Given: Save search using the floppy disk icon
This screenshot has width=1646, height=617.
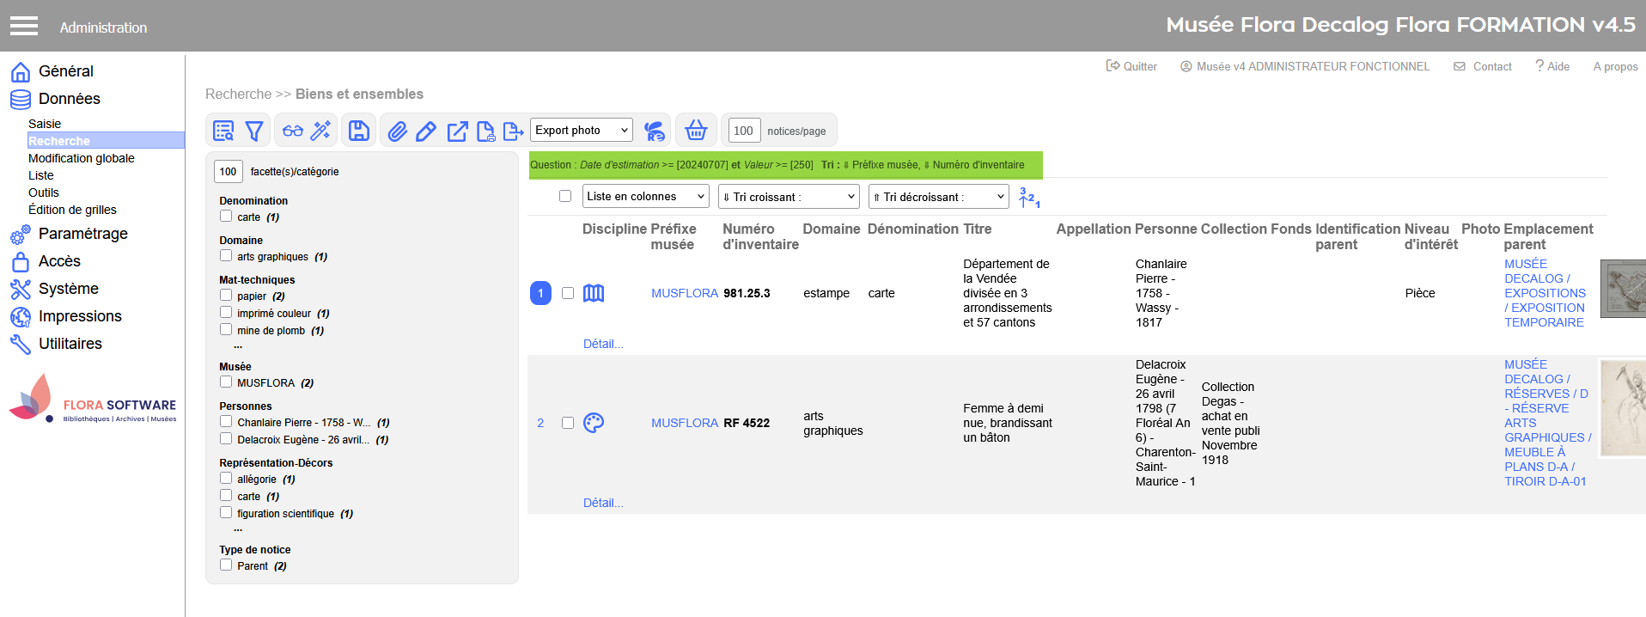Looking at the screenshot, I should (x=359, y=131).
